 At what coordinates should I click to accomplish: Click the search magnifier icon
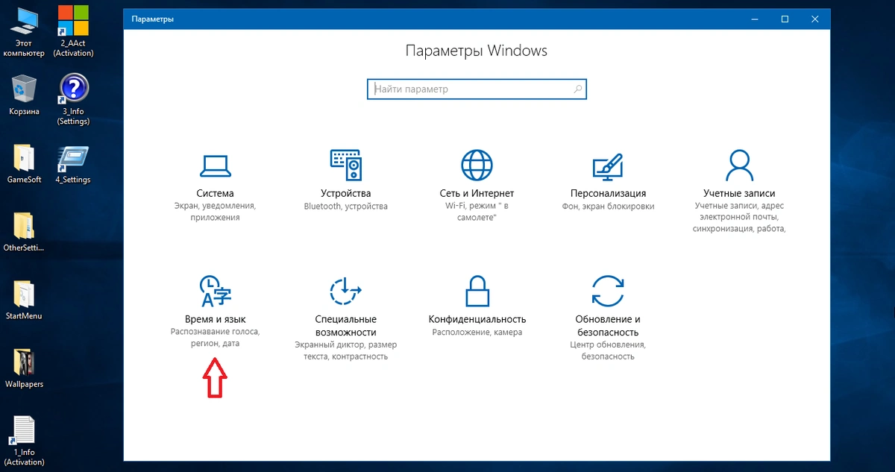tap(577, 89)
